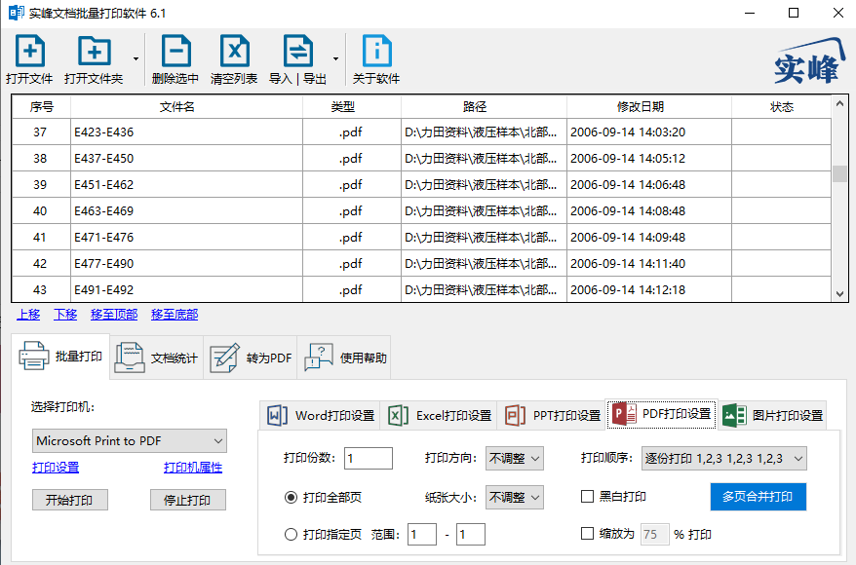Expand the 纸张大小 paper size dropdown
The height and width of the screenshot is (565, 856).
point(514,497)
